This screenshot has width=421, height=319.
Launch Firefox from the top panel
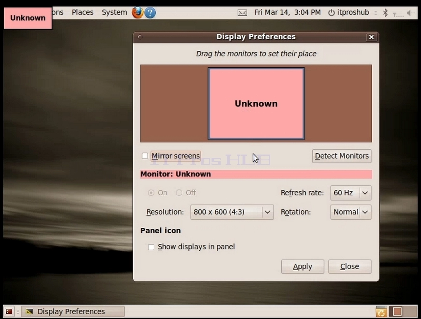click(138, 12)
